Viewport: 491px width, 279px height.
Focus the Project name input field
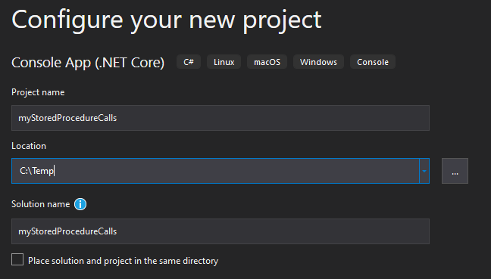[220, 118]
